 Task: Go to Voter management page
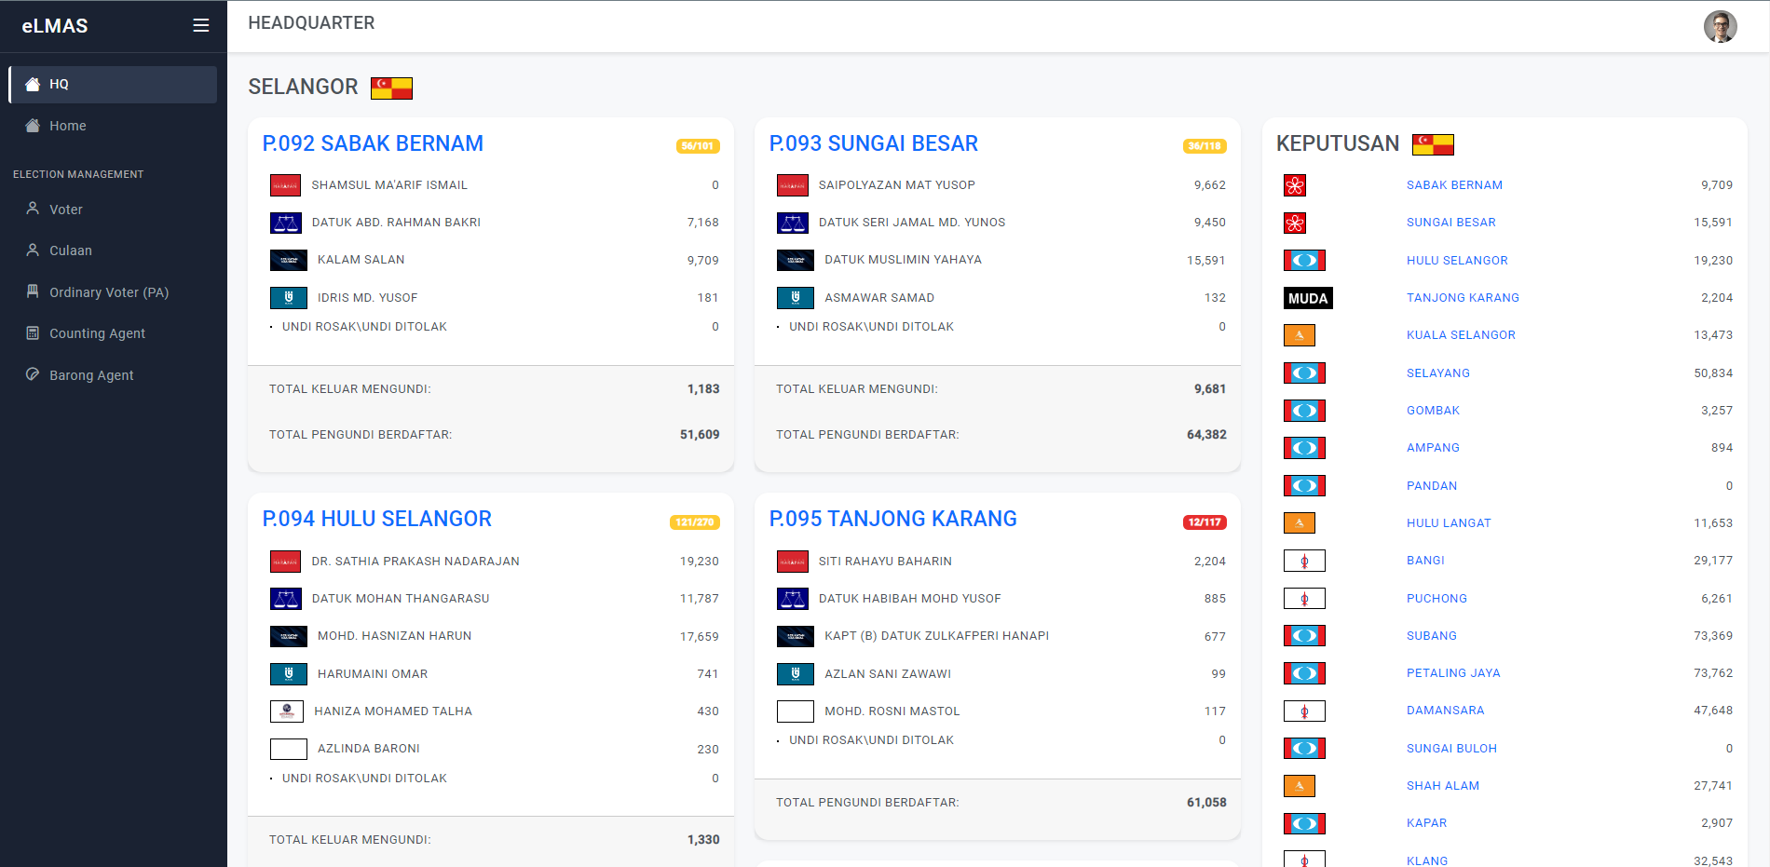(65, 210)
